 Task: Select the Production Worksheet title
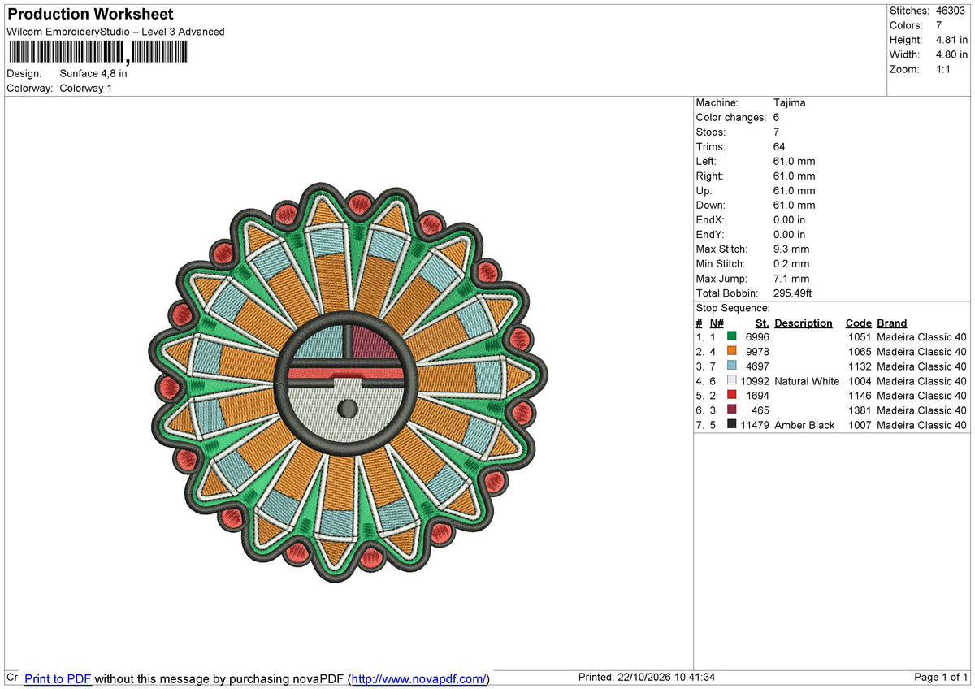coord(90,14)
